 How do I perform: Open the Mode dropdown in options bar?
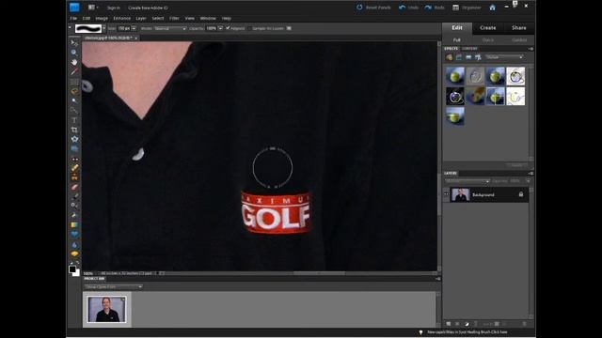[x=169, y=28]
